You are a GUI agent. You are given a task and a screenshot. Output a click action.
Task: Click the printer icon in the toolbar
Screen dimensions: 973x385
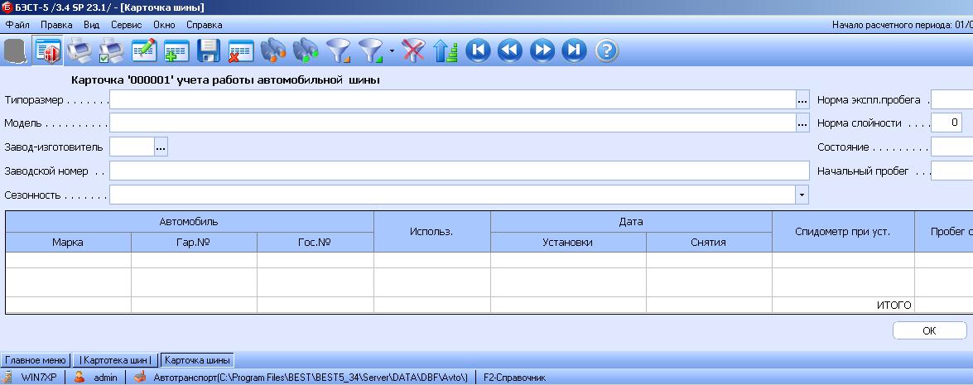(x=79, y=51)
